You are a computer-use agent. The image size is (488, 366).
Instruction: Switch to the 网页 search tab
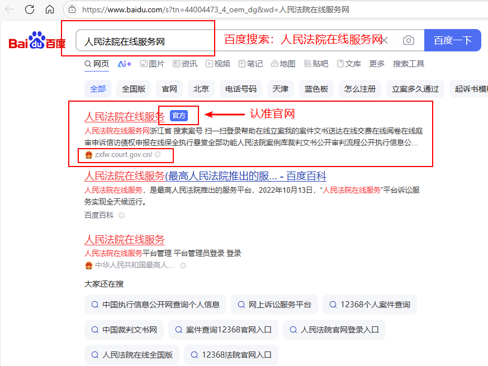97,64
